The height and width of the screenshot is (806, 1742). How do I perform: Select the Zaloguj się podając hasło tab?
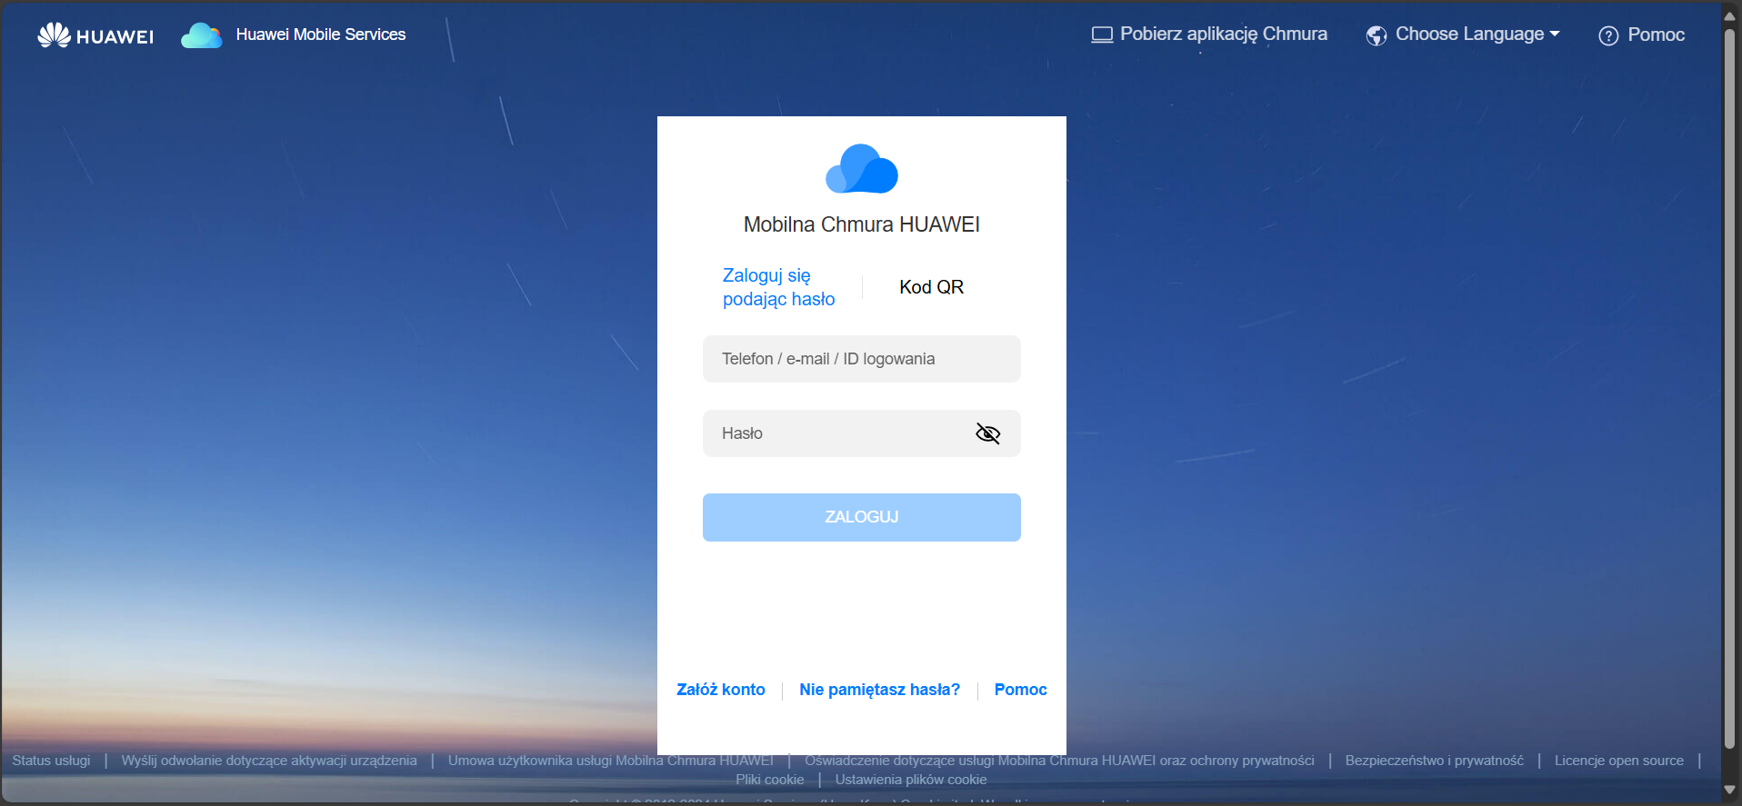coord(778,287)
